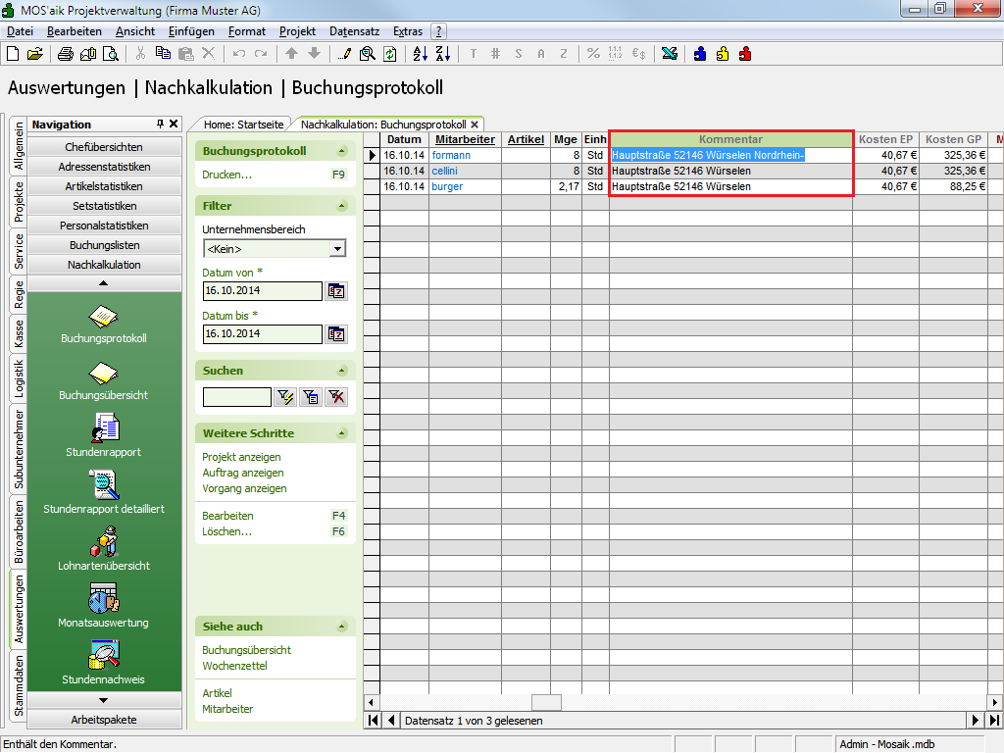1004x753 pixels.
Task: Pin the Navigation panel
Action: coord(161,125)
